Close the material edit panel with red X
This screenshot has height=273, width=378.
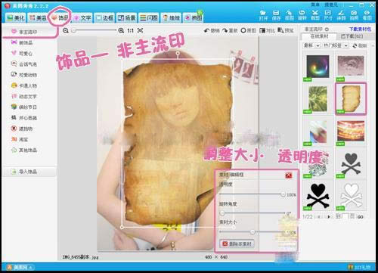(x=288, y=175)
